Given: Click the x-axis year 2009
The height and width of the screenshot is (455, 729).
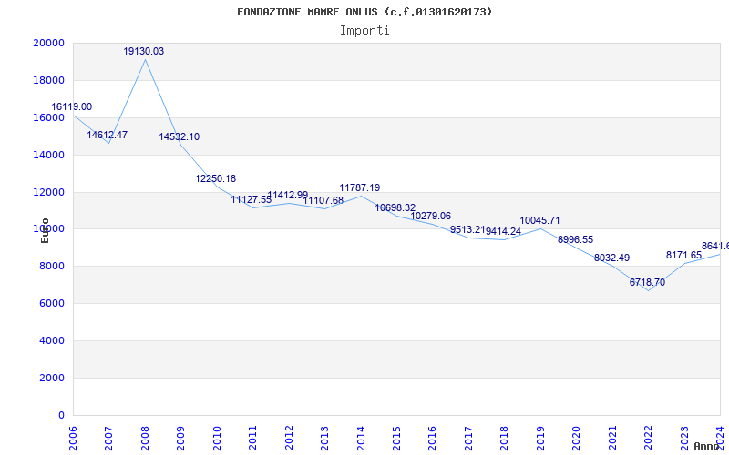Looking at the screenshot, I should point(180,438).
